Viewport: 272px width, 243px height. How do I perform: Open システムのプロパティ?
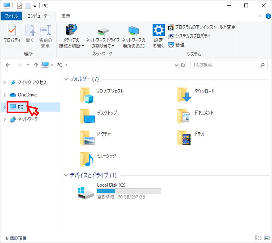(x=189, y=36)
